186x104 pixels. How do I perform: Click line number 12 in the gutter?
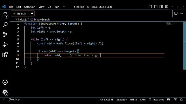pos(17,67)
